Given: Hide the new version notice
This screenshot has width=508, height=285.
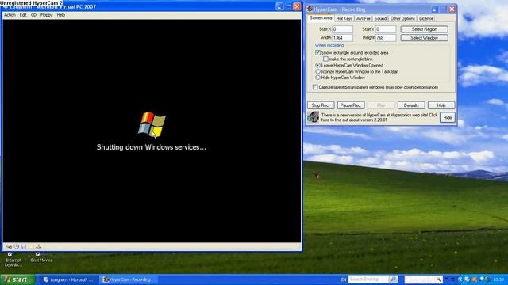Looking at the screenshot, I should pos(448,117).
